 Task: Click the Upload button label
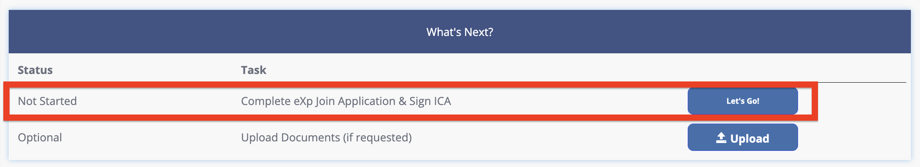coord(750,138)
